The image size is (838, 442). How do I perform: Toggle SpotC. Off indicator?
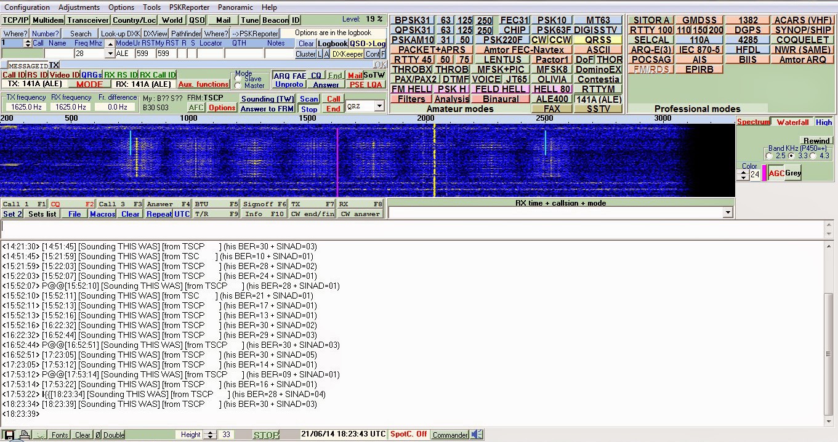(408, 435)
